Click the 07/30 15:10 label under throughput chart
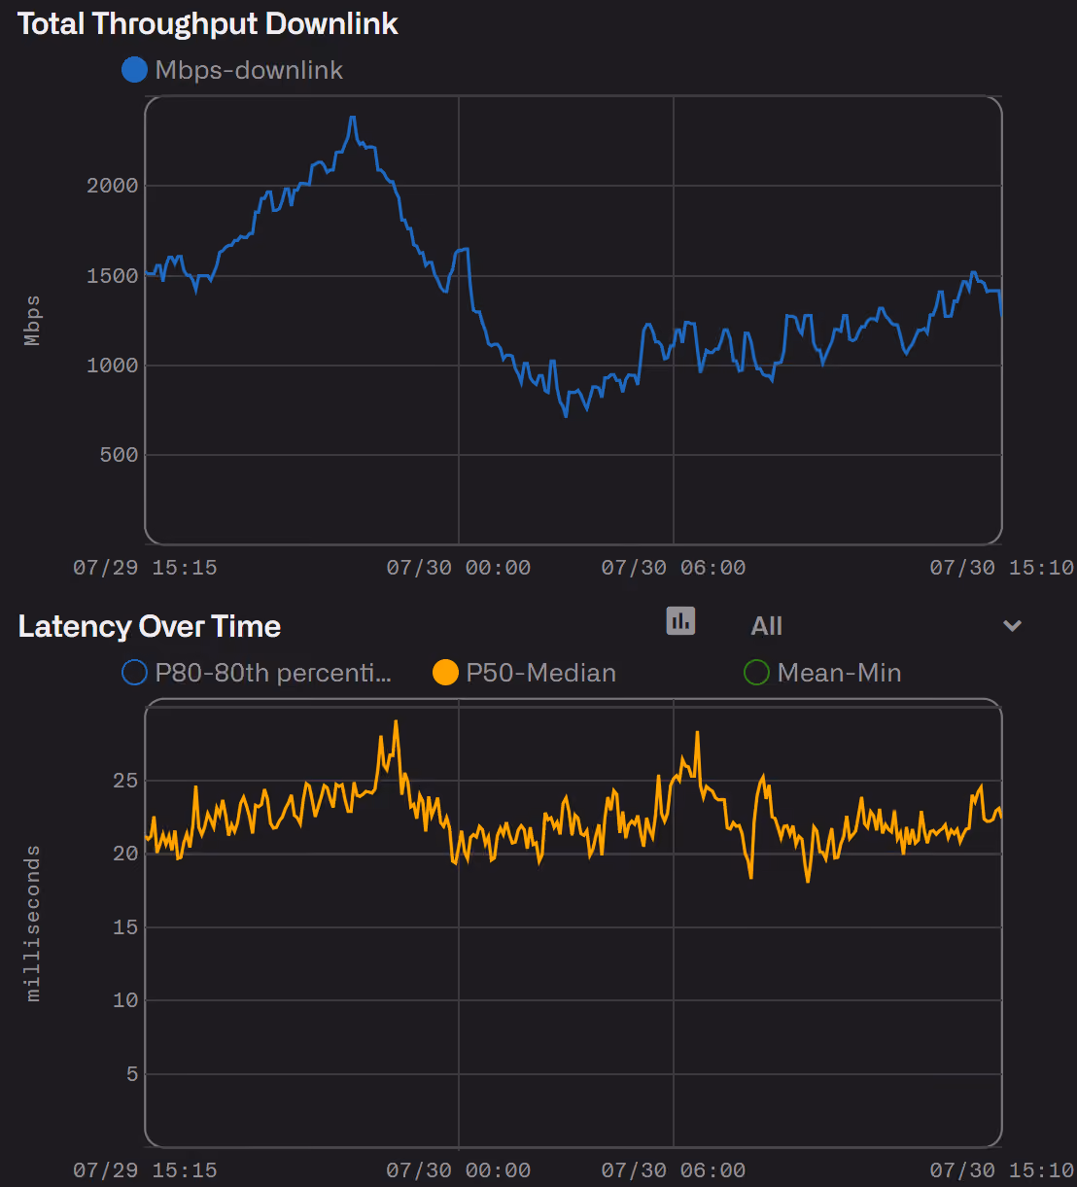1077x1187 pixels. 1002,568
